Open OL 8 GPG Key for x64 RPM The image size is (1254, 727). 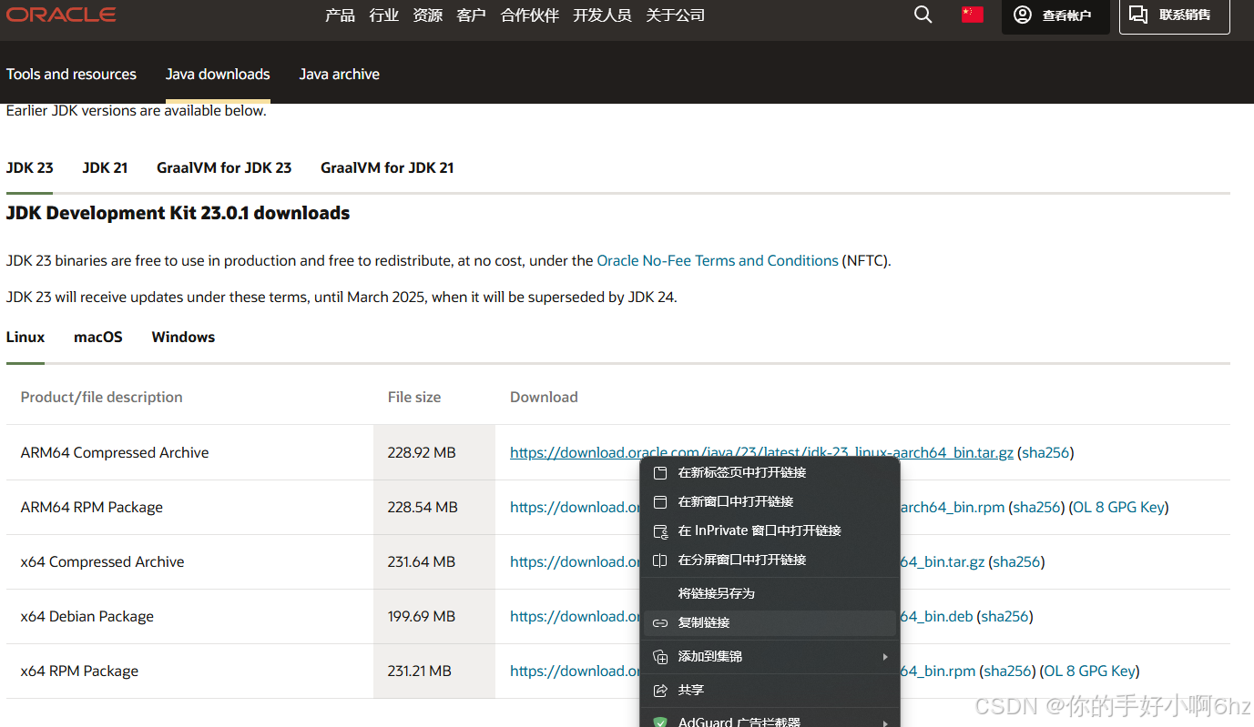[1090, 671]
